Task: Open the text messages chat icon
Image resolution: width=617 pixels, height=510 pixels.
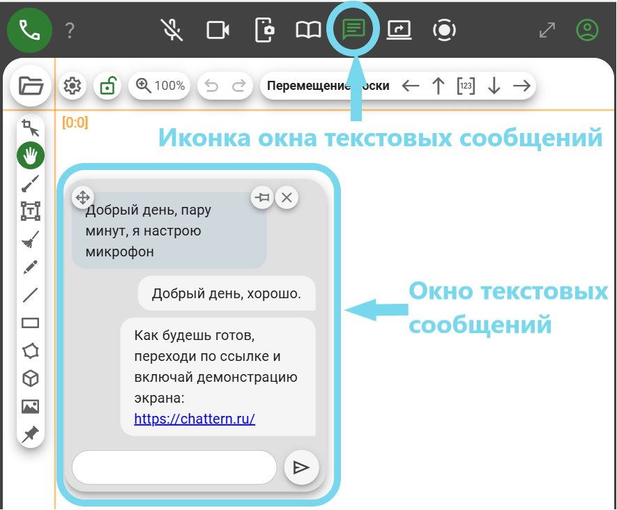Action: click(353, 29)
